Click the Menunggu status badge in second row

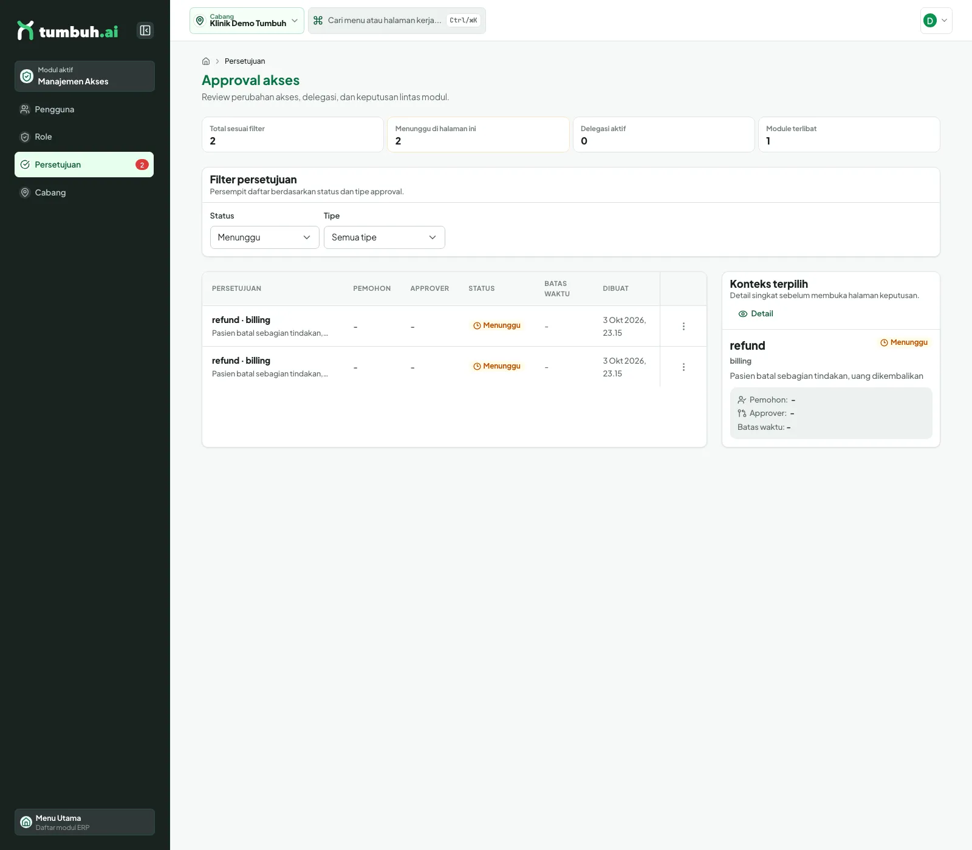click(497, 366)
